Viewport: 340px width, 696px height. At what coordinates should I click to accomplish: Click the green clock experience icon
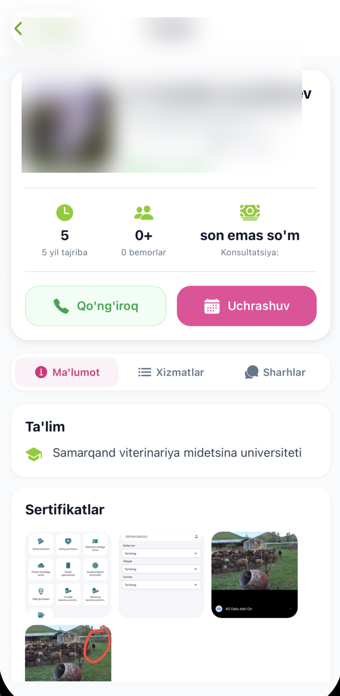[65, 212]
